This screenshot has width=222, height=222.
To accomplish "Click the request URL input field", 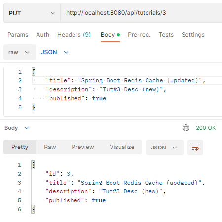I will point(141,13).
